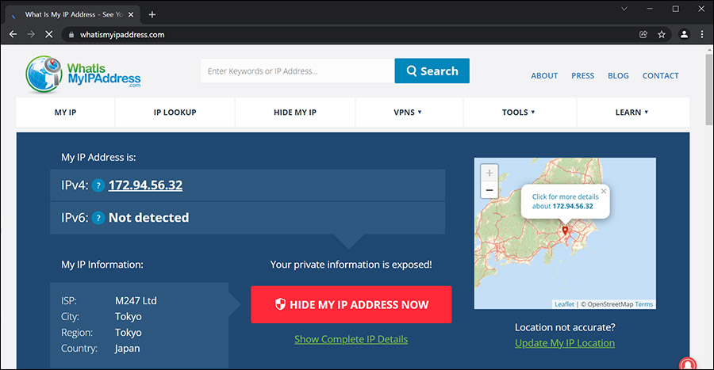
Task: Zoom in on the map with plus
Action: point(489,173)
